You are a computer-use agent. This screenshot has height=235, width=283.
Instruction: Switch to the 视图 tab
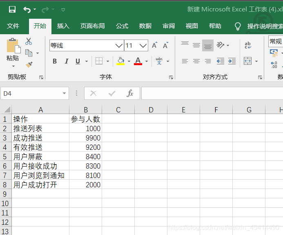(192, 26)
